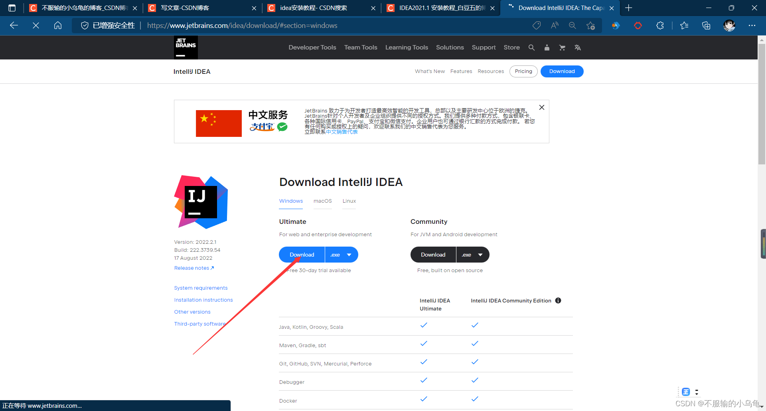
Task: Open the shopping price tag icon
Action: click(x=537, y=26)
